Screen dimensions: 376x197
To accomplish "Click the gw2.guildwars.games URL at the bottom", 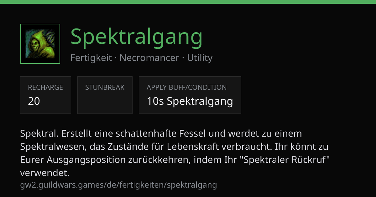I will pyautogui.click(x=118, y=185).
